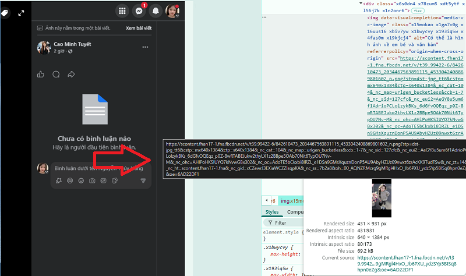Open the post options three-dot menu
The height and width of the screenshot is (276, 466).
pyautogui.click(x=145, y=47)
